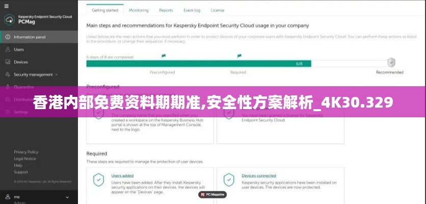Image resolution: width=426 pixels, height=204 pixels.
Task: Click the green setup progress bar
Action: 199,64
